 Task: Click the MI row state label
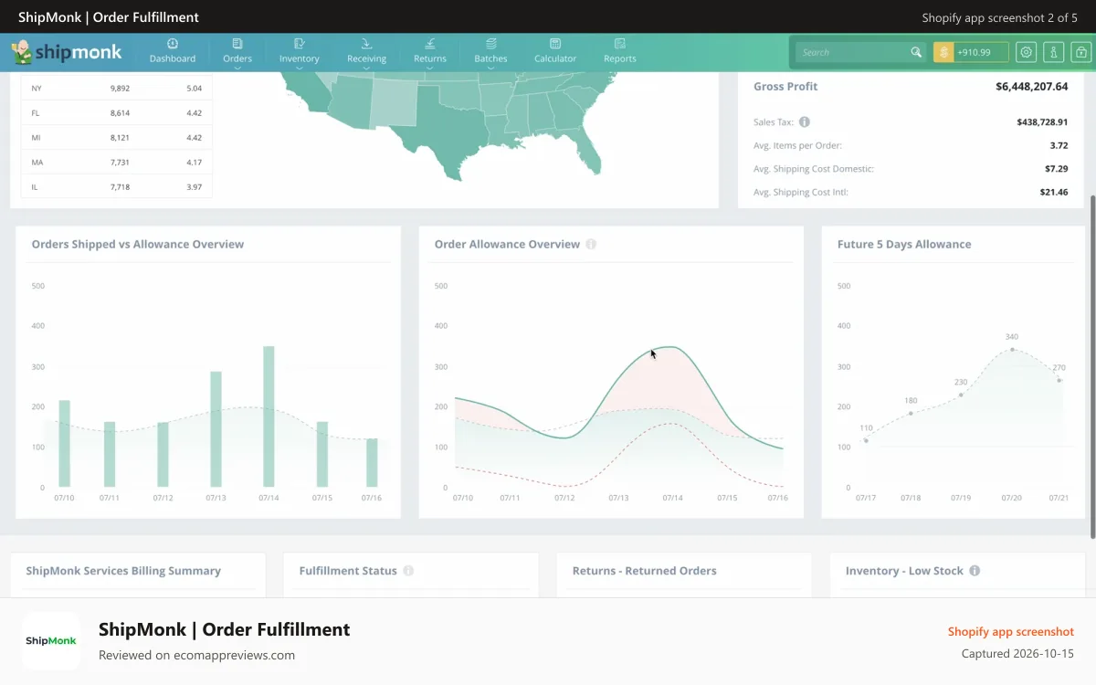pos(37,138)
